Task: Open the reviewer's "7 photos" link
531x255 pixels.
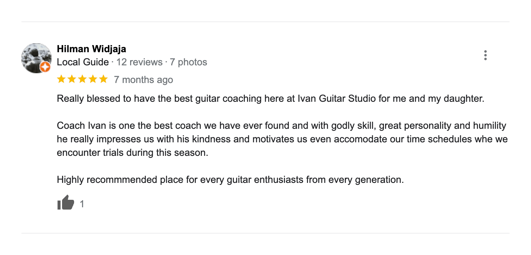Action: [x=188, y=62]
